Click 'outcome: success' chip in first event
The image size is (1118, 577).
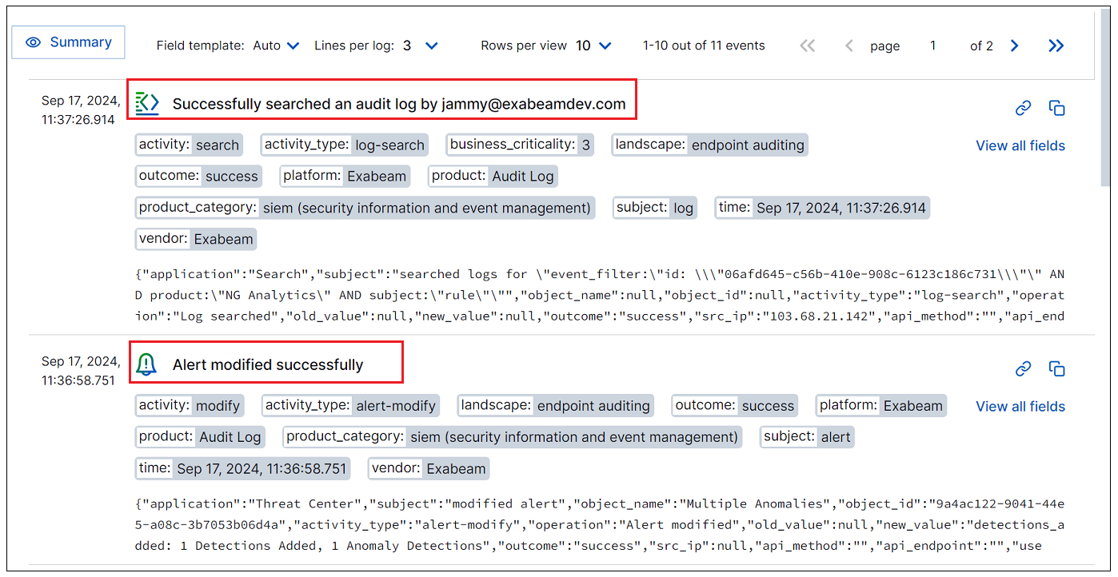click(198, 176)
